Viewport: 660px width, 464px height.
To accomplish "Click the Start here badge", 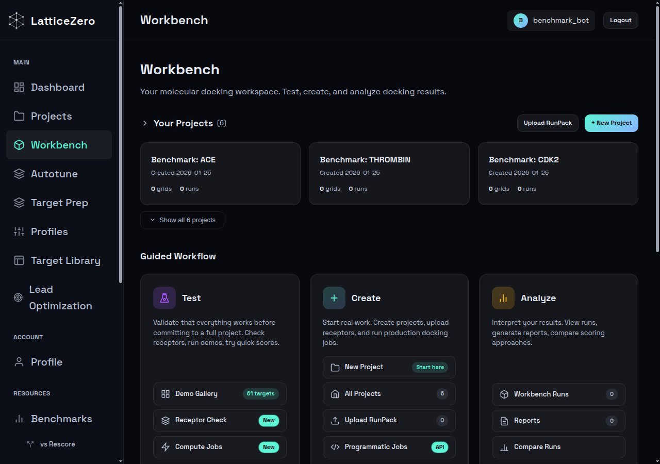I will pyautogui.click(x=430, y=367).
